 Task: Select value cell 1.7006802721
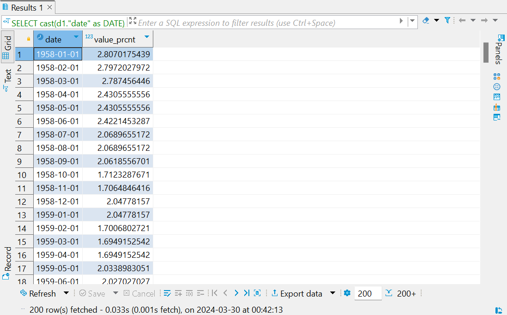tap(118, 228)
